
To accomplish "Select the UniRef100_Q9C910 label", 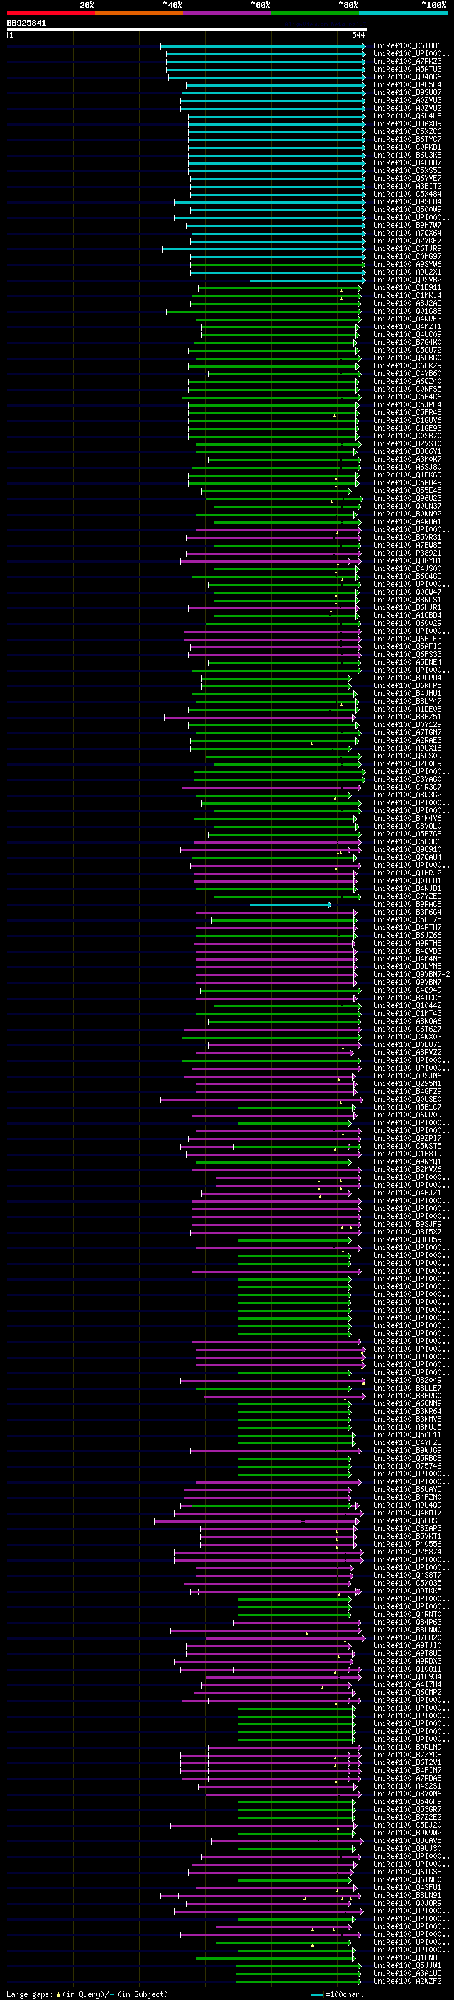I will 406,849.
